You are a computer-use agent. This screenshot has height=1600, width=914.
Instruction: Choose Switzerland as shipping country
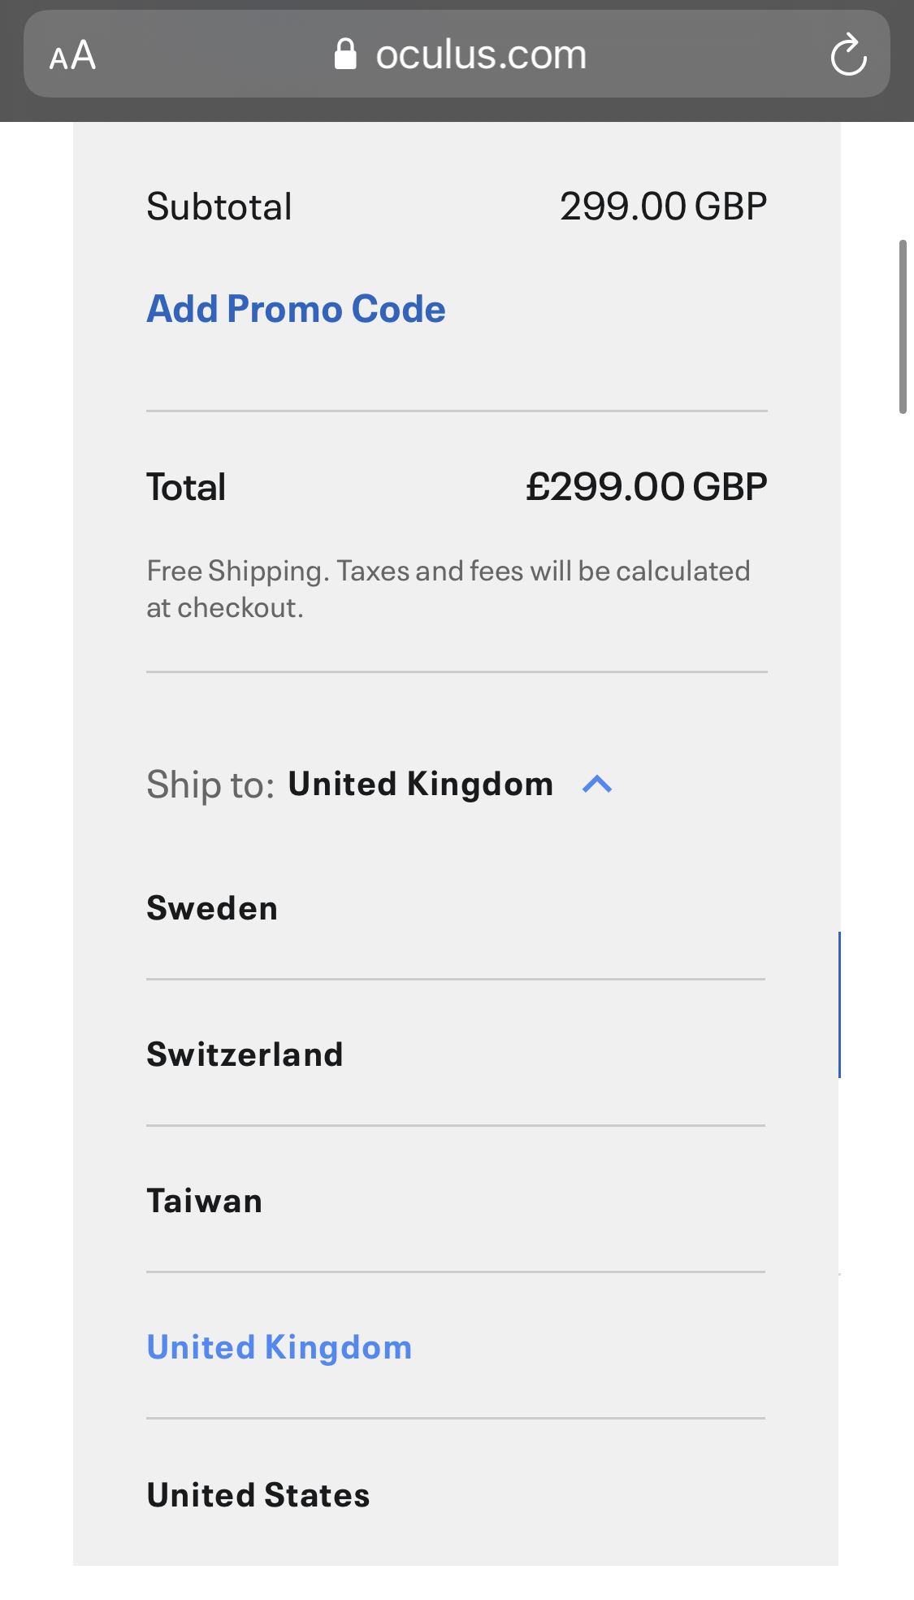click(x=245, y=1054)
